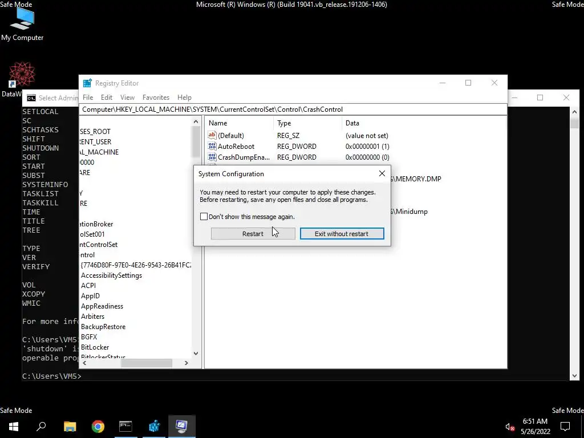The image size is (584, 438).
Task: Open the My Computer desktop icon
Action: [22, 24]
